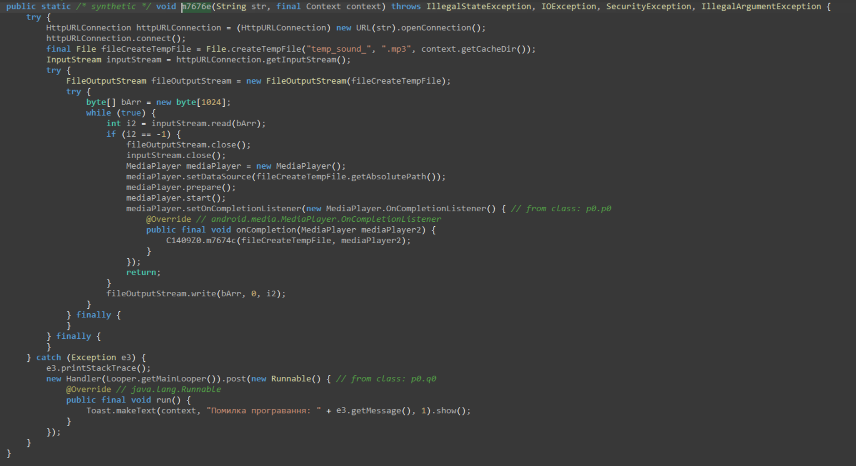Click the setOnCompletionListener method call
Image resolution: width=856 pixels, height=466 pixels.
click(x=243, y=209)
